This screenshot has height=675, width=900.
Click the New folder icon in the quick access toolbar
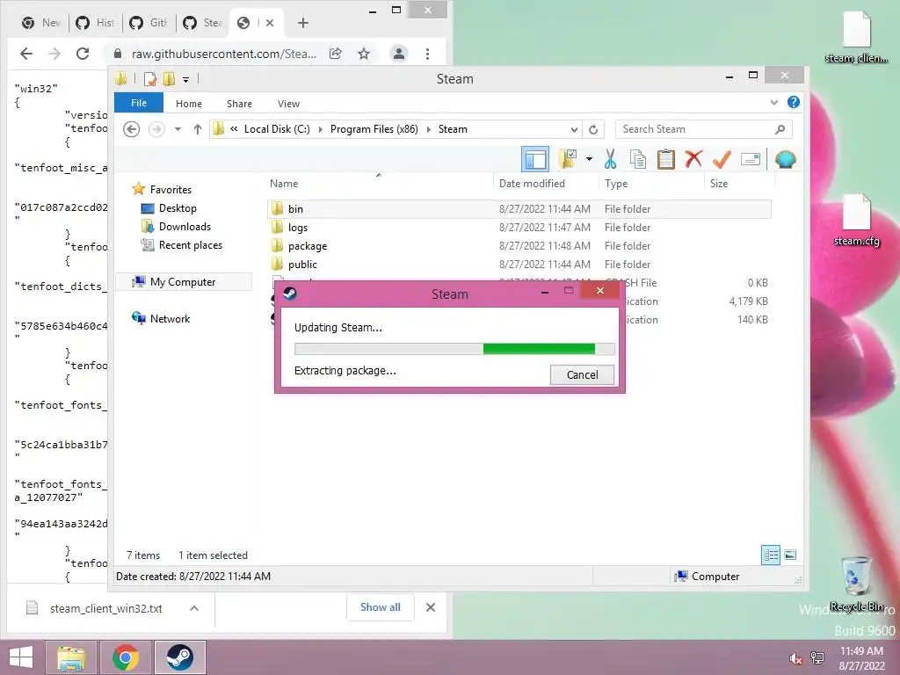pos(169,79)
